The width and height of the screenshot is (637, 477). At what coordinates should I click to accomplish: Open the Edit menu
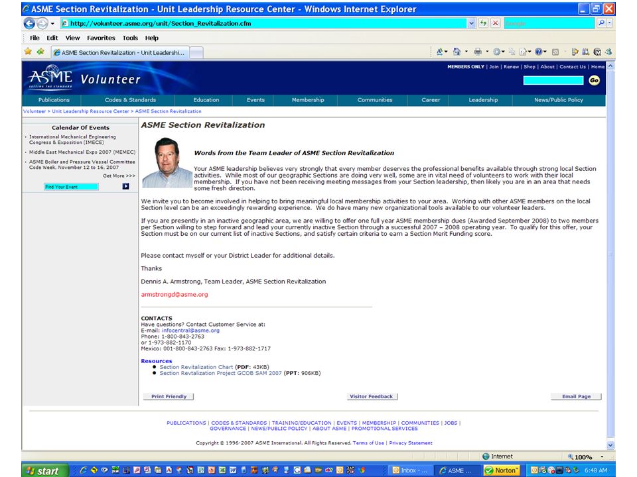[52, 38]
